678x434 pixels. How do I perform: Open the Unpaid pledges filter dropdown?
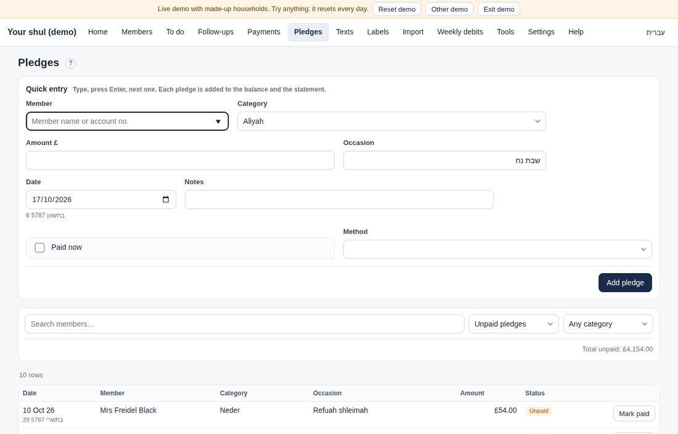513,324
